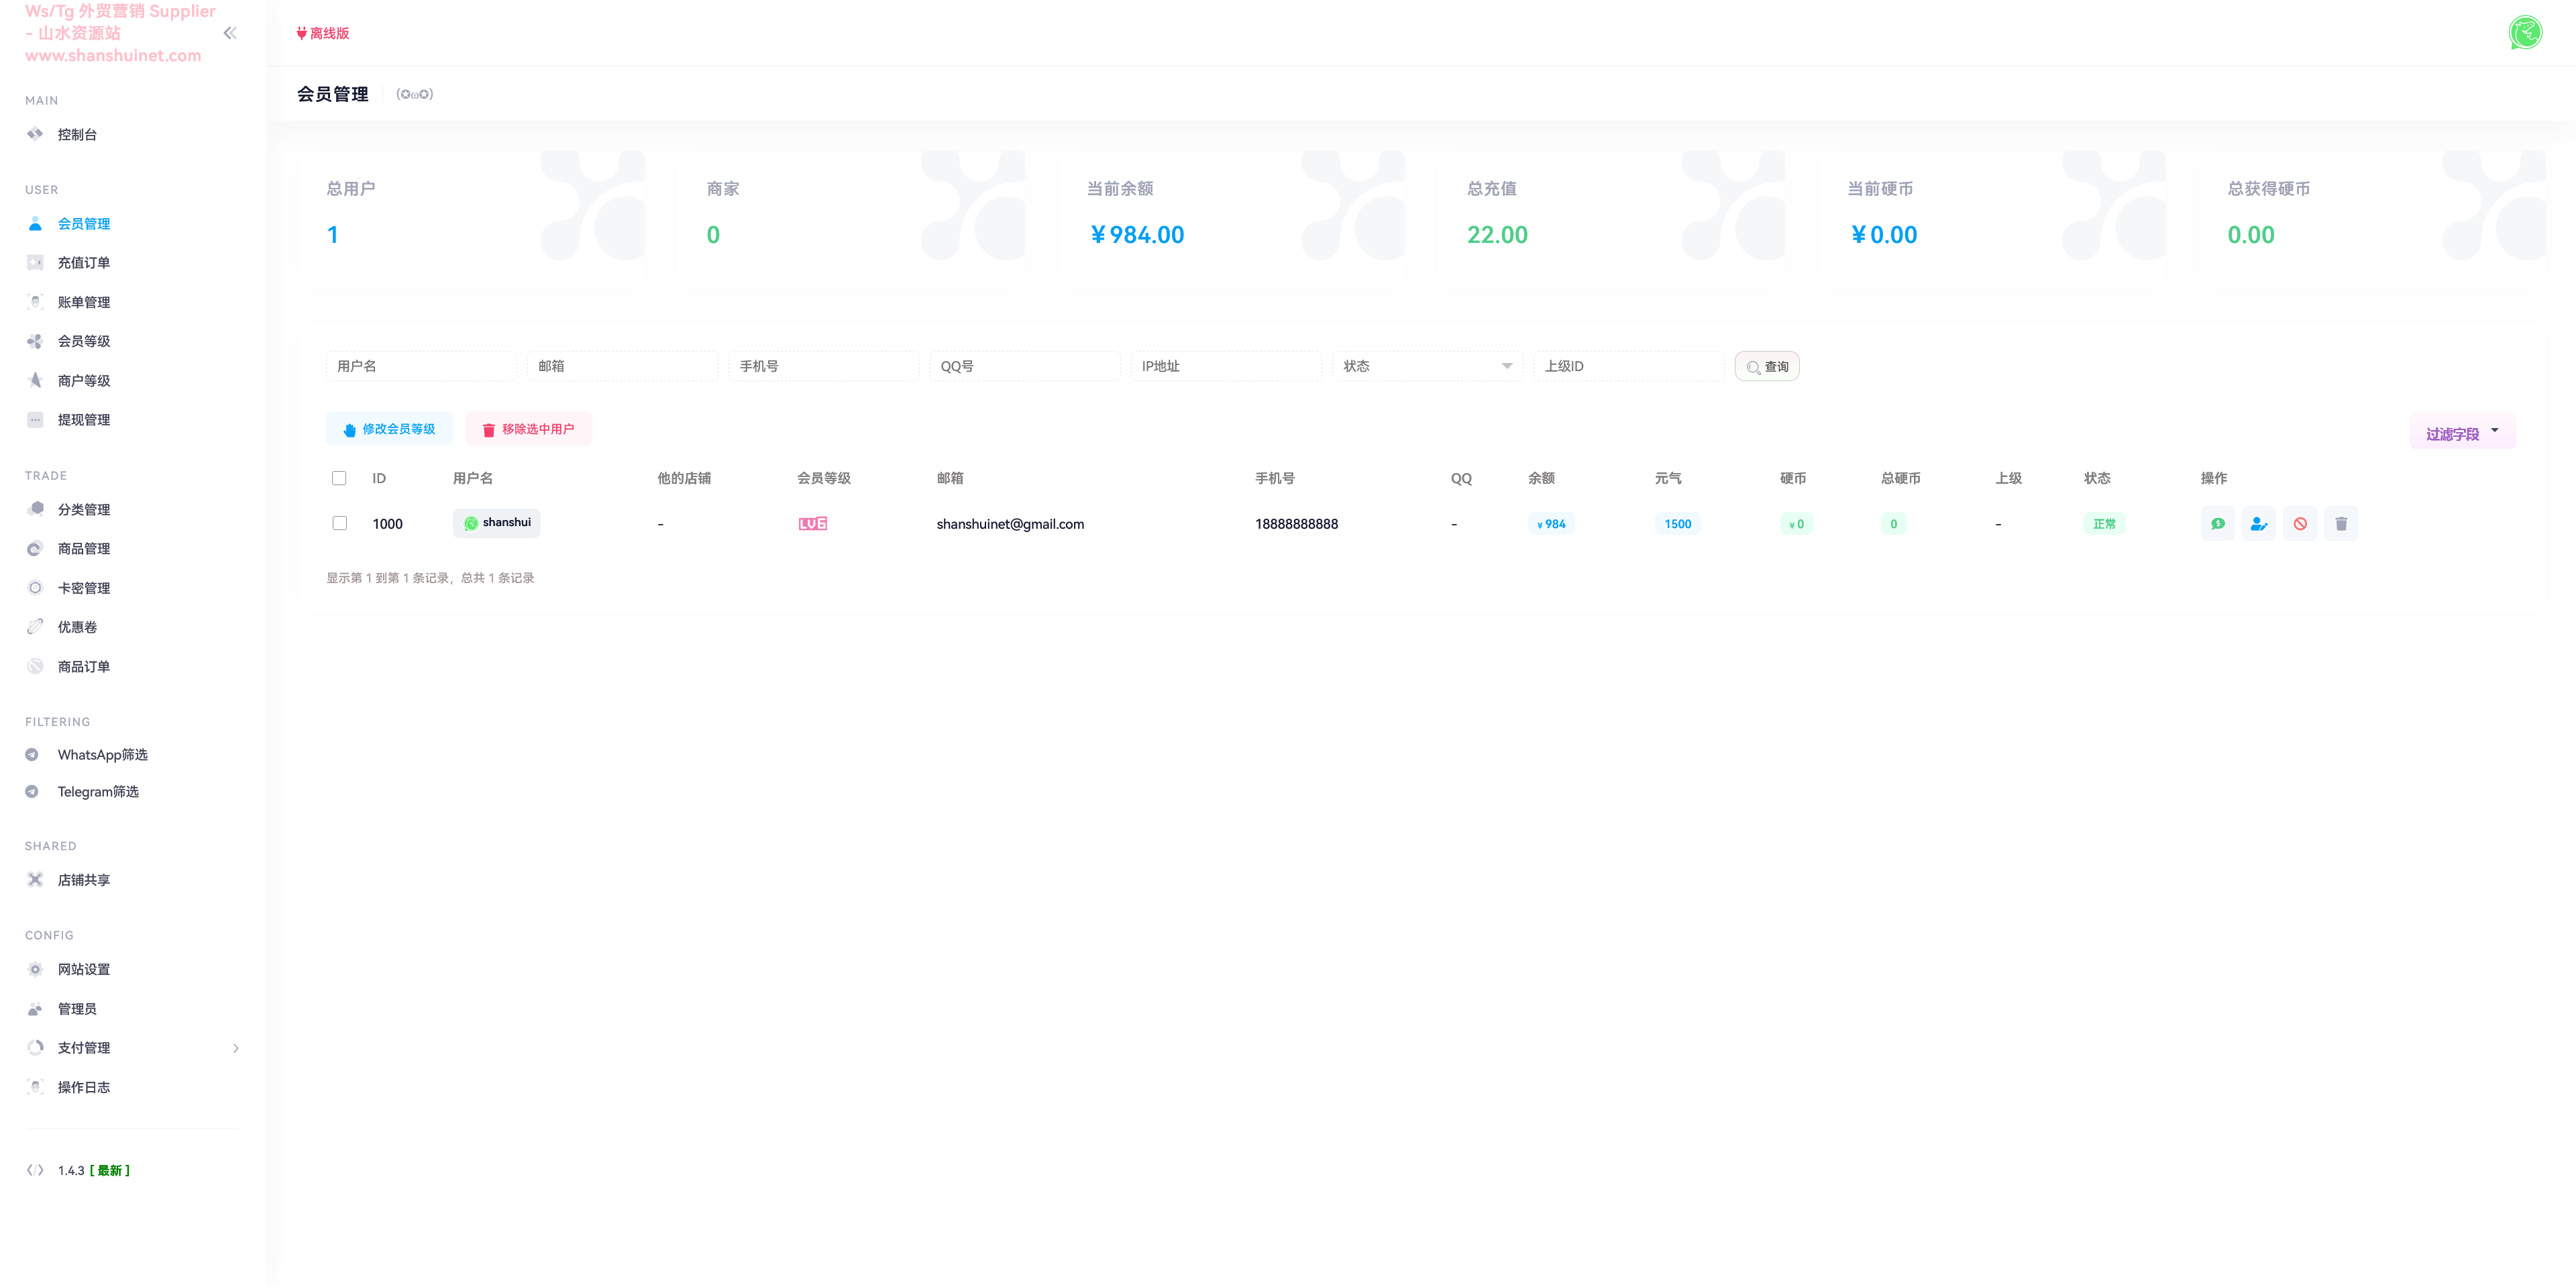Toggle the select-all checkbox in table header
Image resolution: width=2576 pixels, height=1287 pixels.
coord(339,478)
